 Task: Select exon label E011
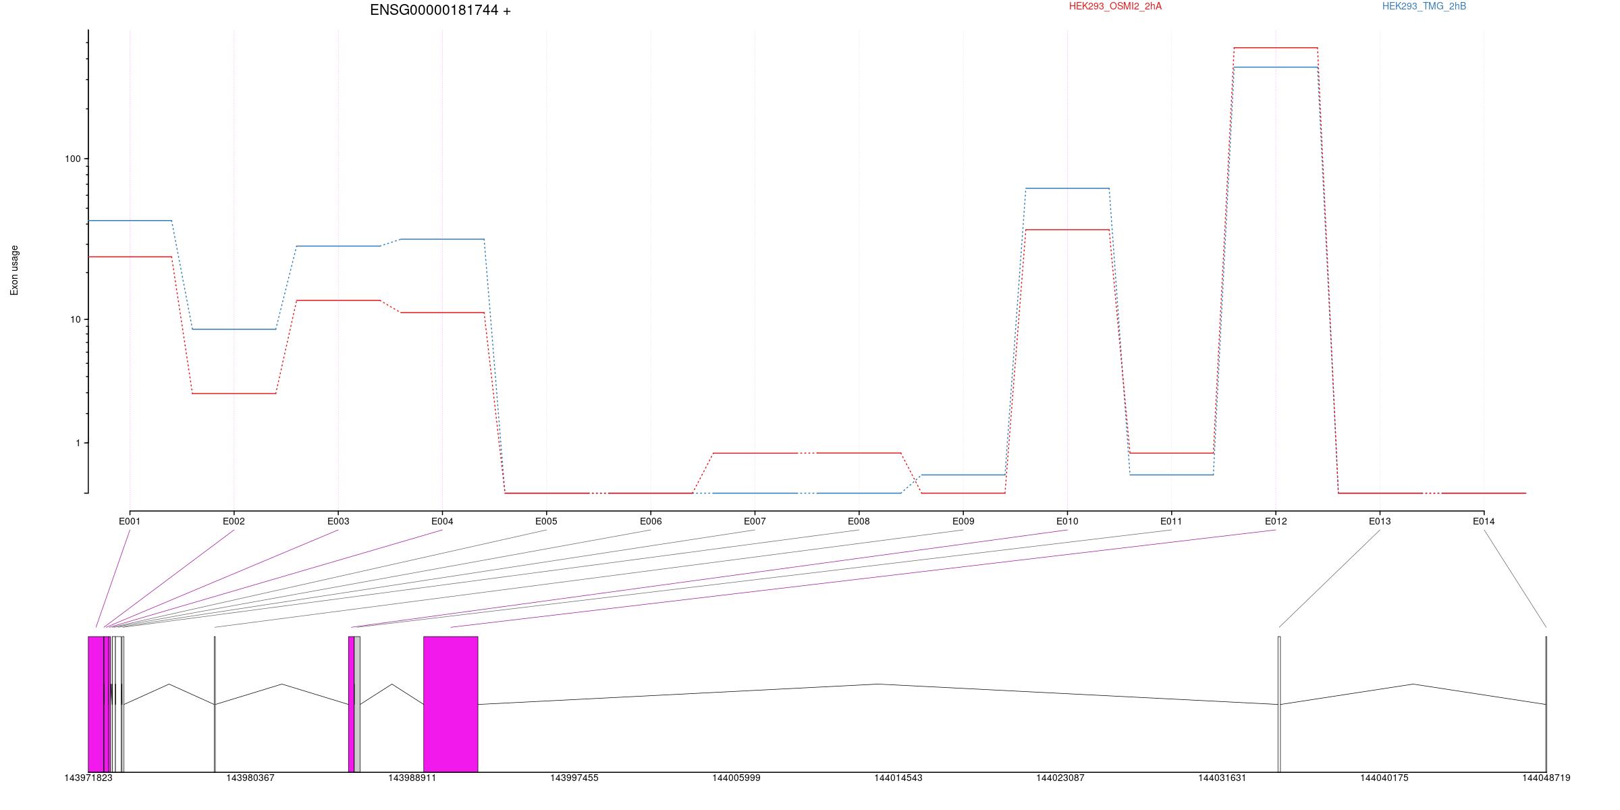(1171, 521)
